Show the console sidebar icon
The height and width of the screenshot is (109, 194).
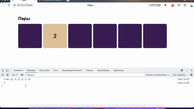[x=3, y=75]
